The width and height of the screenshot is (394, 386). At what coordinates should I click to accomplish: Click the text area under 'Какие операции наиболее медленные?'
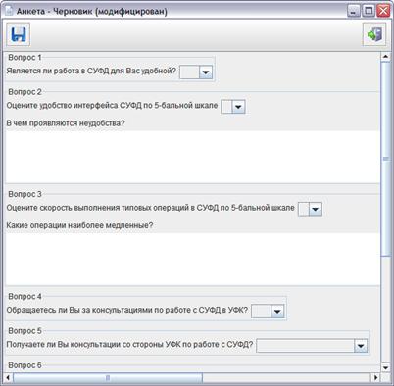pyautogui.click(x=192, y=260)
